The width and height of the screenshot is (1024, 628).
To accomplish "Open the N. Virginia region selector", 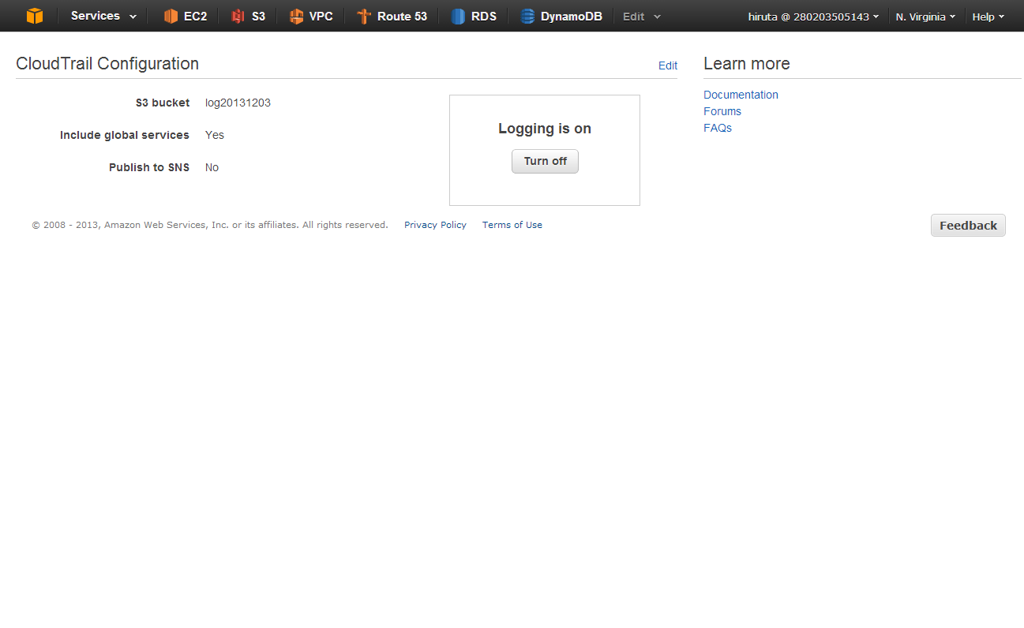I will [925, 17].
